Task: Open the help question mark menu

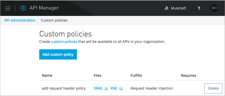Action: (199, 8)
